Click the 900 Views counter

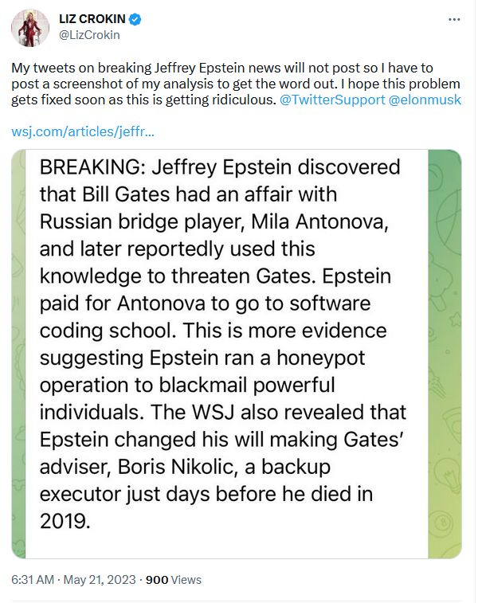pos(174,580)
